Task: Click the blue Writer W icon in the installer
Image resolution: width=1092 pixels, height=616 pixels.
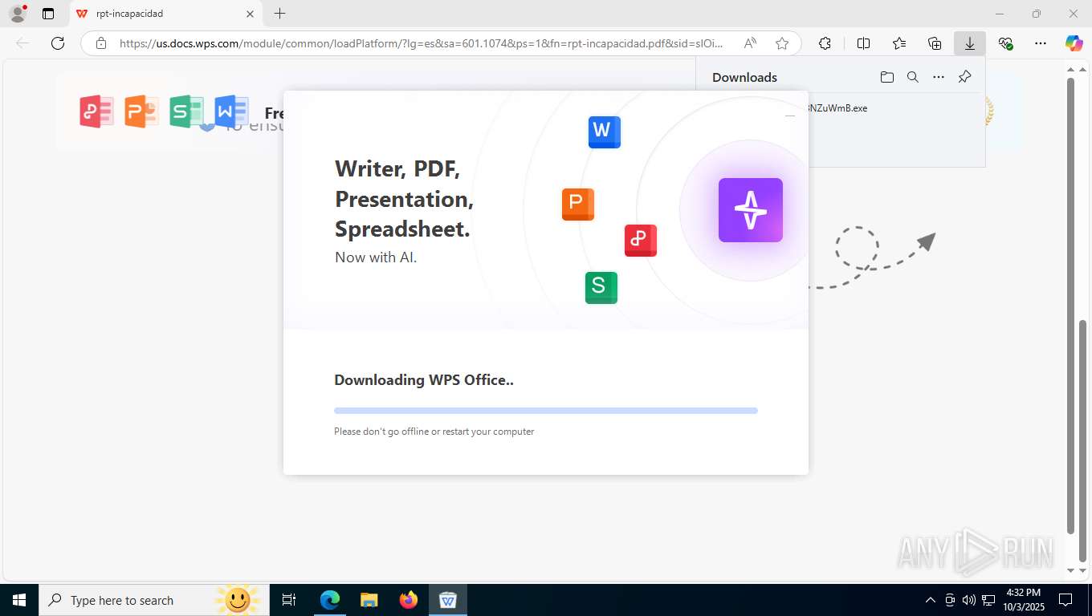Action: (x=604, y=132)
